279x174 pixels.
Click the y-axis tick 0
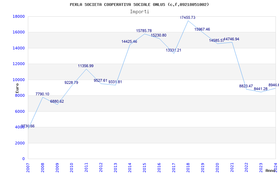click(23, 159)
